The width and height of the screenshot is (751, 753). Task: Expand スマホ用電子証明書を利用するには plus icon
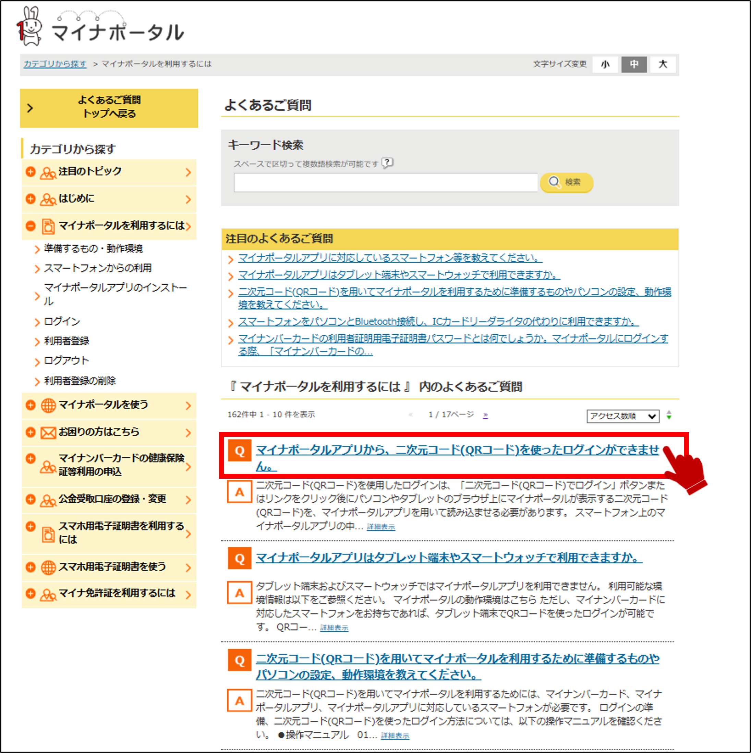click(31, 526)
